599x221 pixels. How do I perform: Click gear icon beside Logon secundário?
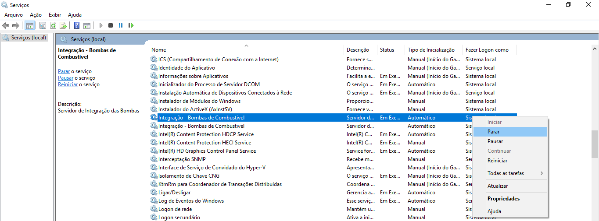(x=154, y=217)
